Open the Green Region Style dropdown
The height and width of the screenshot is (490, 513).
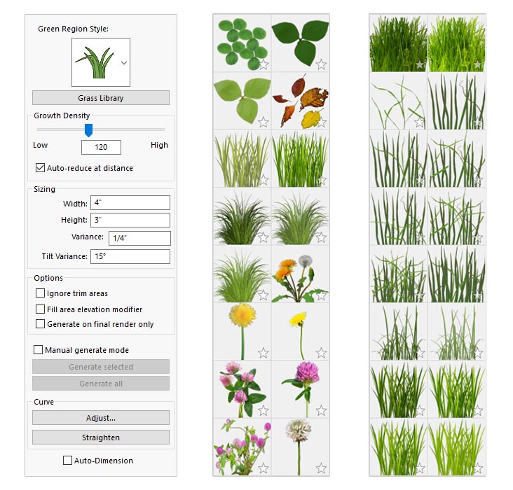pyautogui.click(x=124, y=62)
